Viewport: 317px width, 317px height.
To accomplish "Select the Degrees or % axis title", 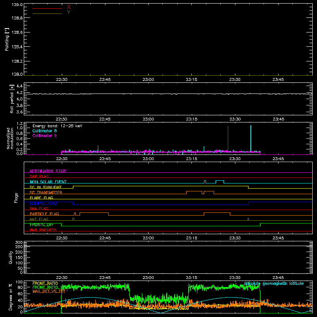I will click(11, 297).
